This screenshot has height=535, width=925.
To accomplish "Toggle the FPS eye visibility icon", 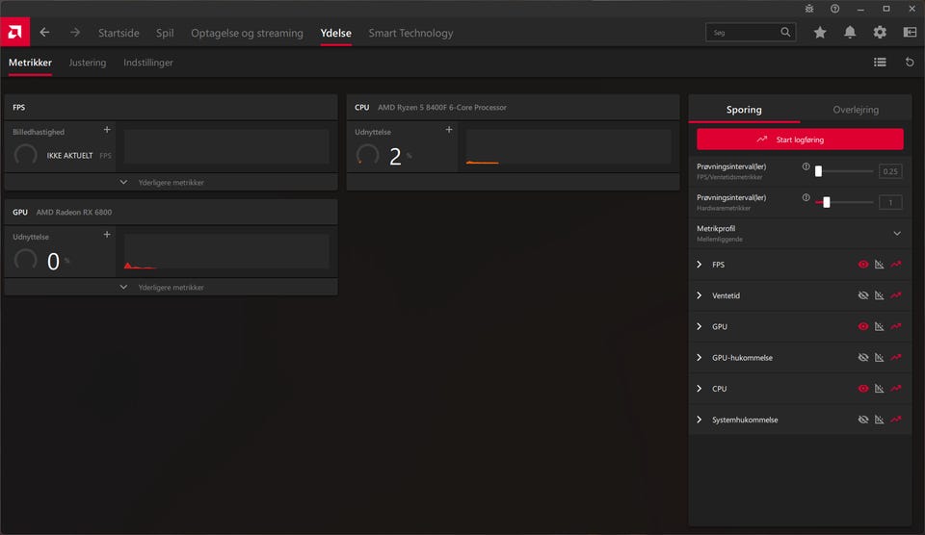I will (863, 265).
